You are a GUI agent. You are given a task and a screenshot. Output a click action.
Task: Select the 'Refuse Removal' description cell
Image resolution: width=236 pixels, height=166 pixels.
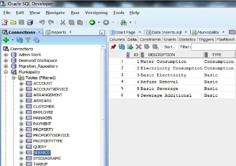(x=172, y=82)
